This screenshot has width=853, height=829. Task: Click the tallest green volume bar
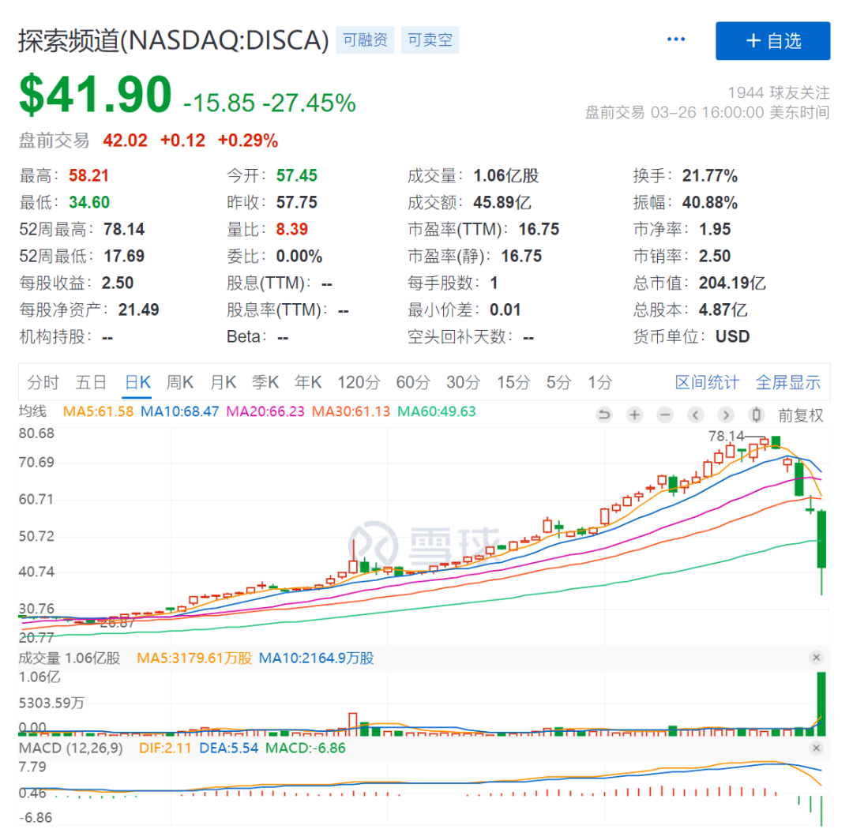821,704
